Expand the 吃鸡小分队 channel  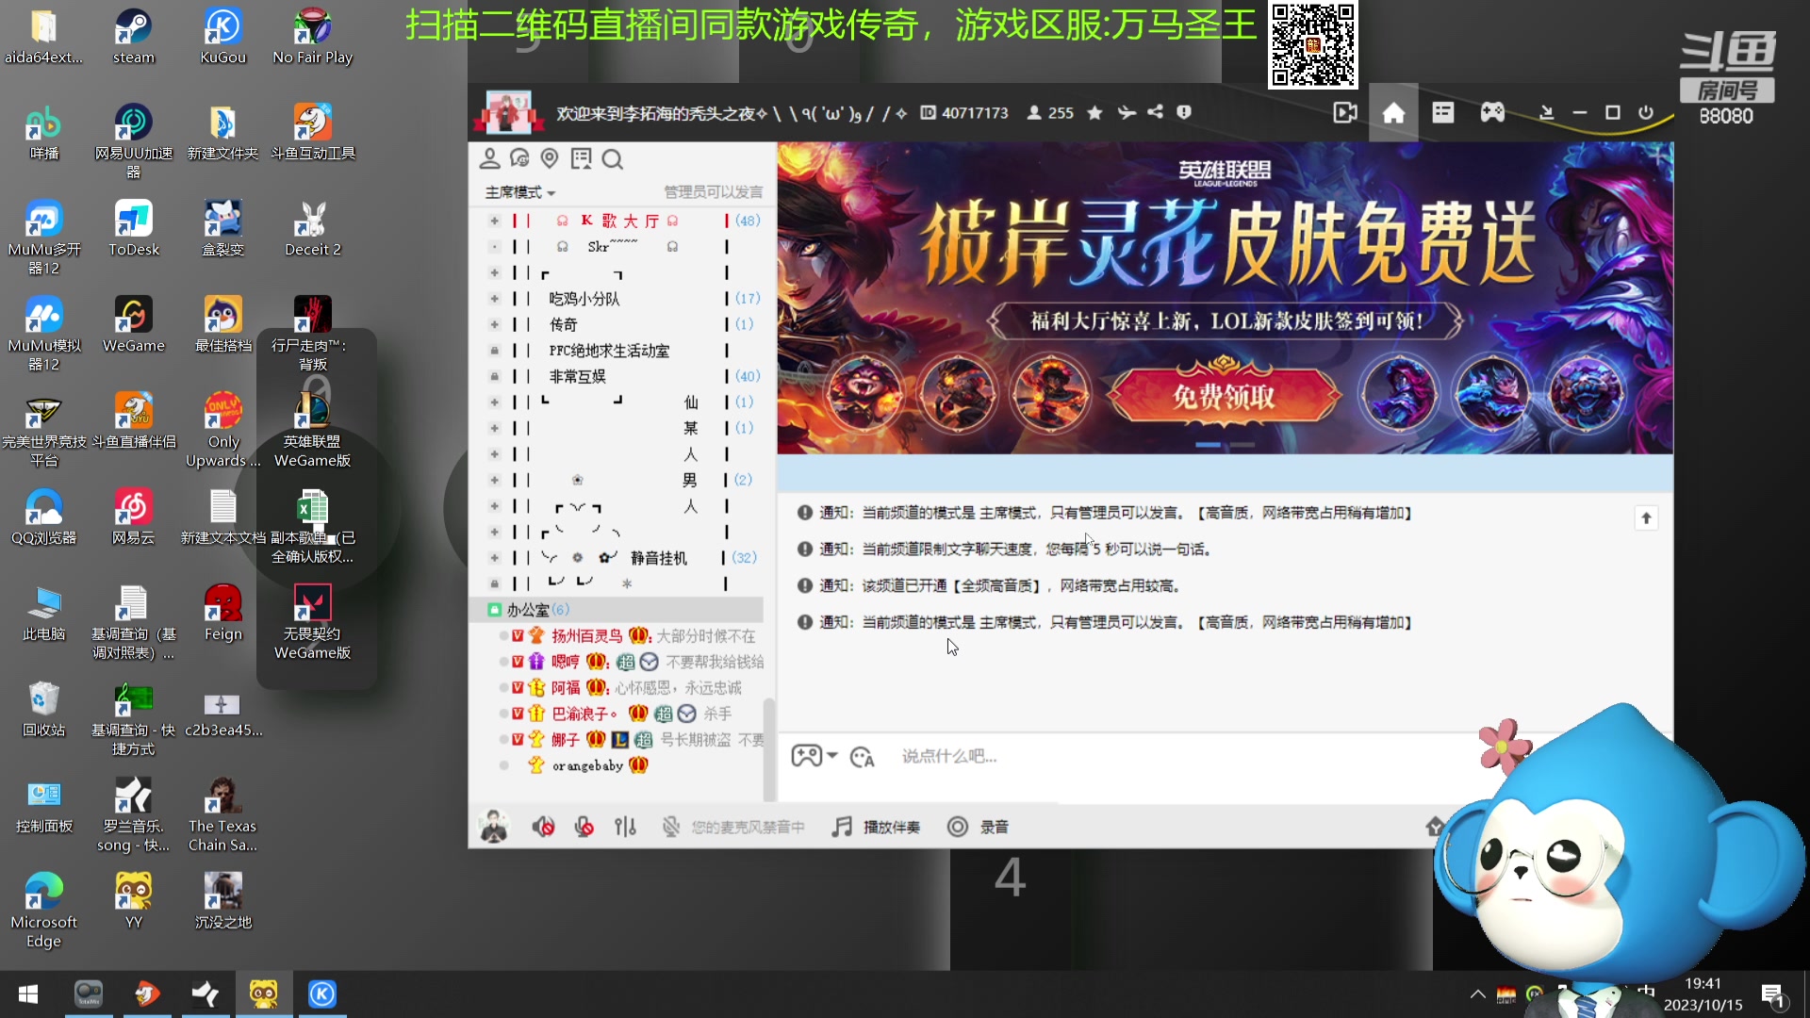[494, 298]
